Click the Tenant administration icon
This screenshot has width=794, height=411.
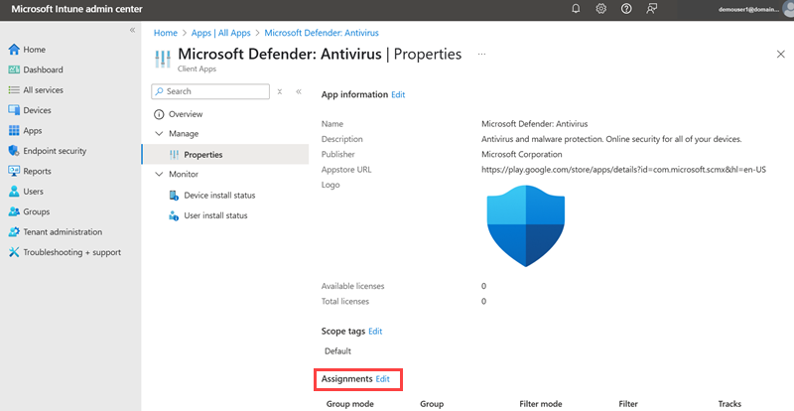pyautogui.click(x=14, y=232)
